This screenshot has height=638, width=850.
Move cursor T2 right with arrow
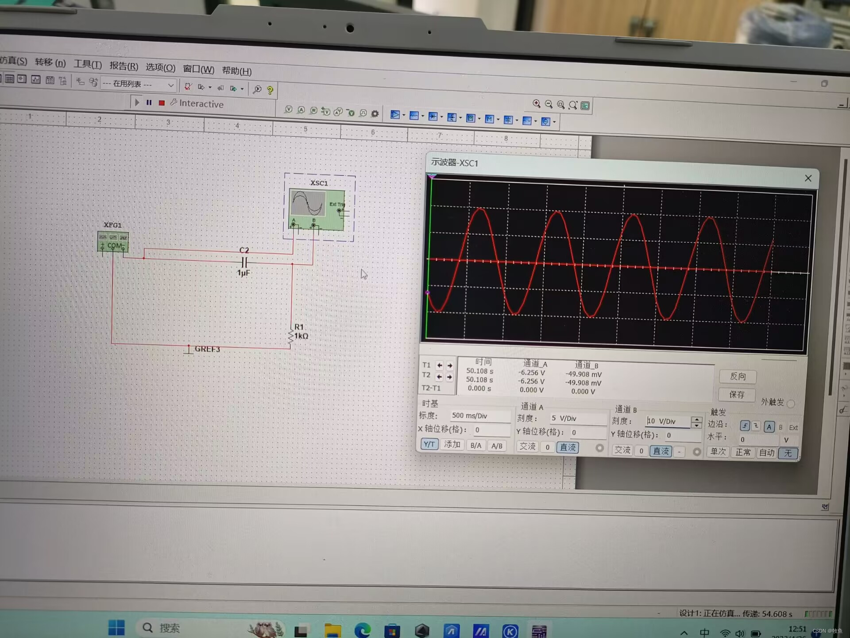449,377
